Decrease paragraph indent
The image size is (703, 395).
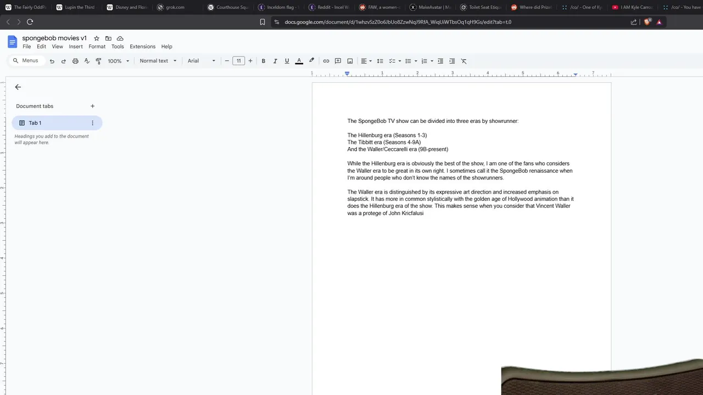(440, 61)
